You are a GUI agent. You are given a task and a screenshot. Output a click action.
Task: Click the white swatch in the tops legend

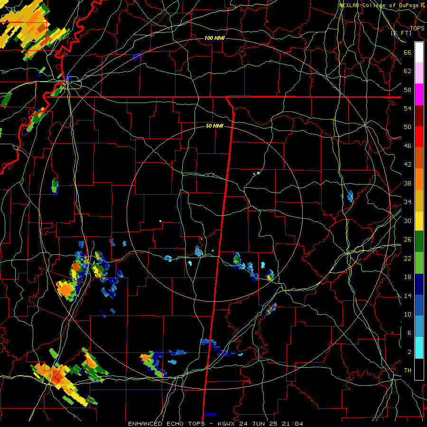[419, 52]
